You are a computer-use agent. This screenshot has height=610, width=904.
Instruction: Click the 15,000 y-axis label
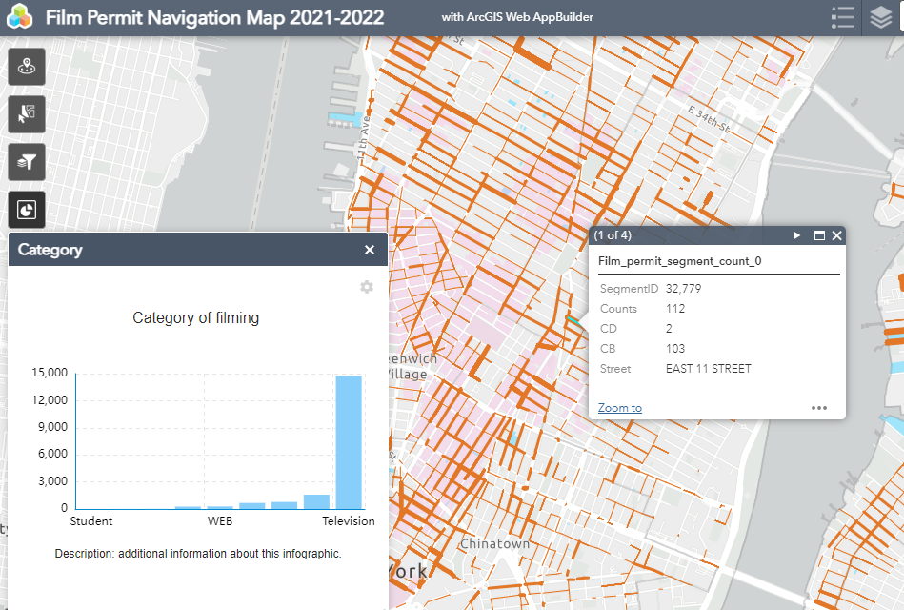point(50,373)
